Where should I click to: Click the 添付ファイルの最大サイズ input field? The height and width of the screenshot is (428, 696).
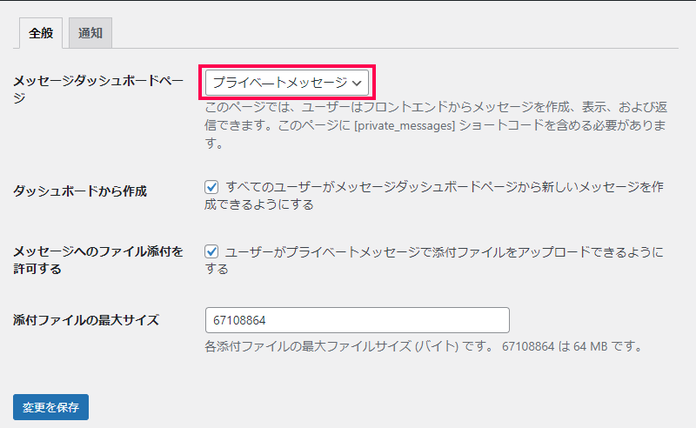358,320
